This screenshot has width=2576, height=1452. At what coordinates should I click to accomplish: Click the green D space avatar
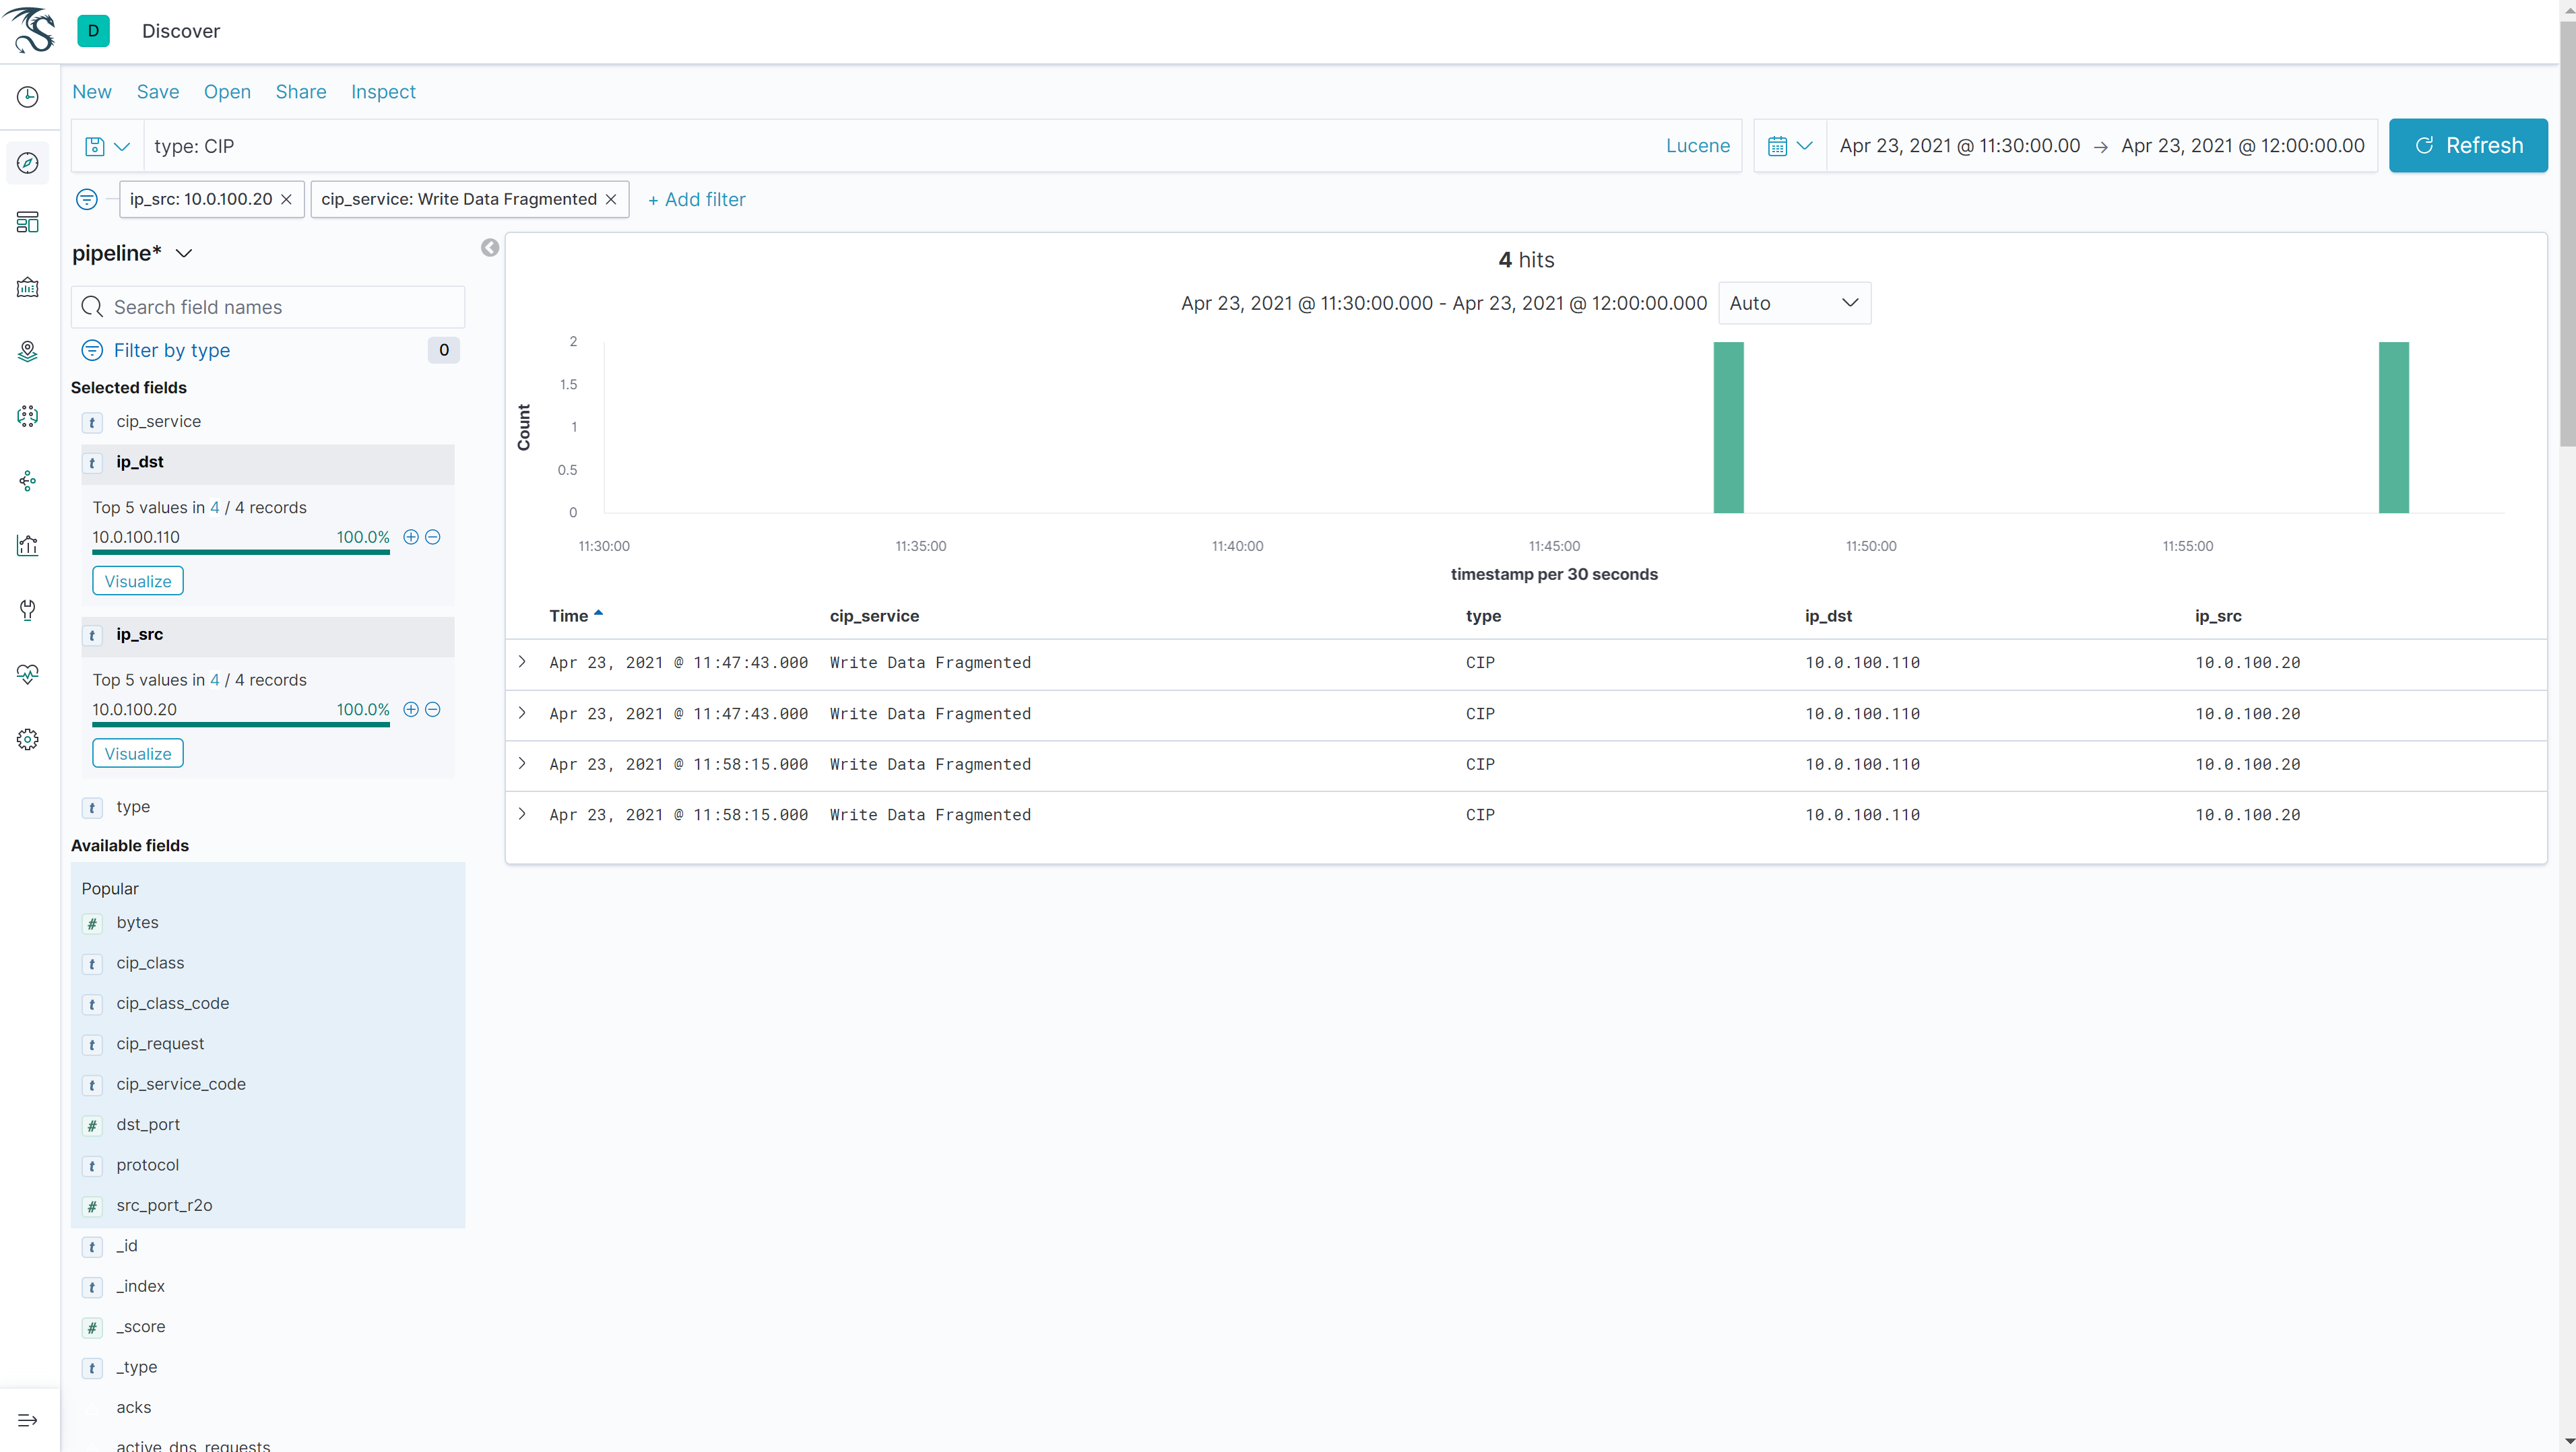pos(93,31)
